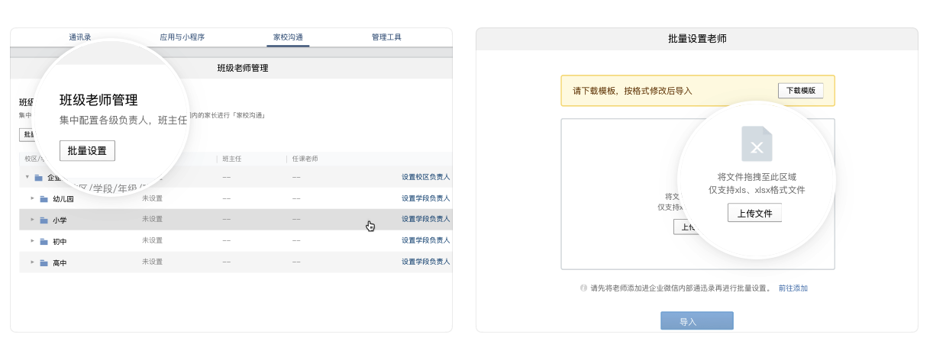The height and width of the screenshot is (357, 933).
Task: Click the 任课老师 column header
Action: click(x=305, y=159)
